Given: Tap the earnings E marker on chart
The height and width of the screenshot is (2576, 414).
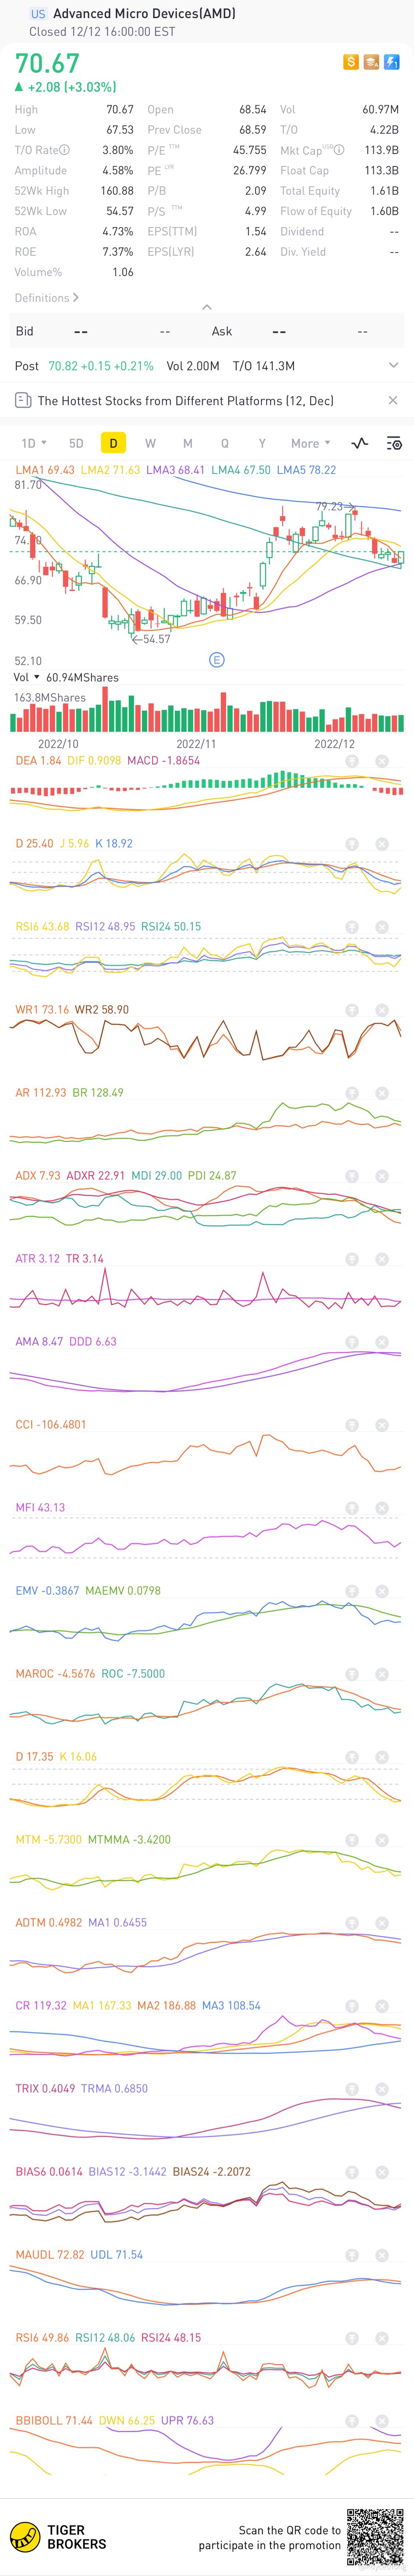Looking at the screenshot, I should click(217, 660).
